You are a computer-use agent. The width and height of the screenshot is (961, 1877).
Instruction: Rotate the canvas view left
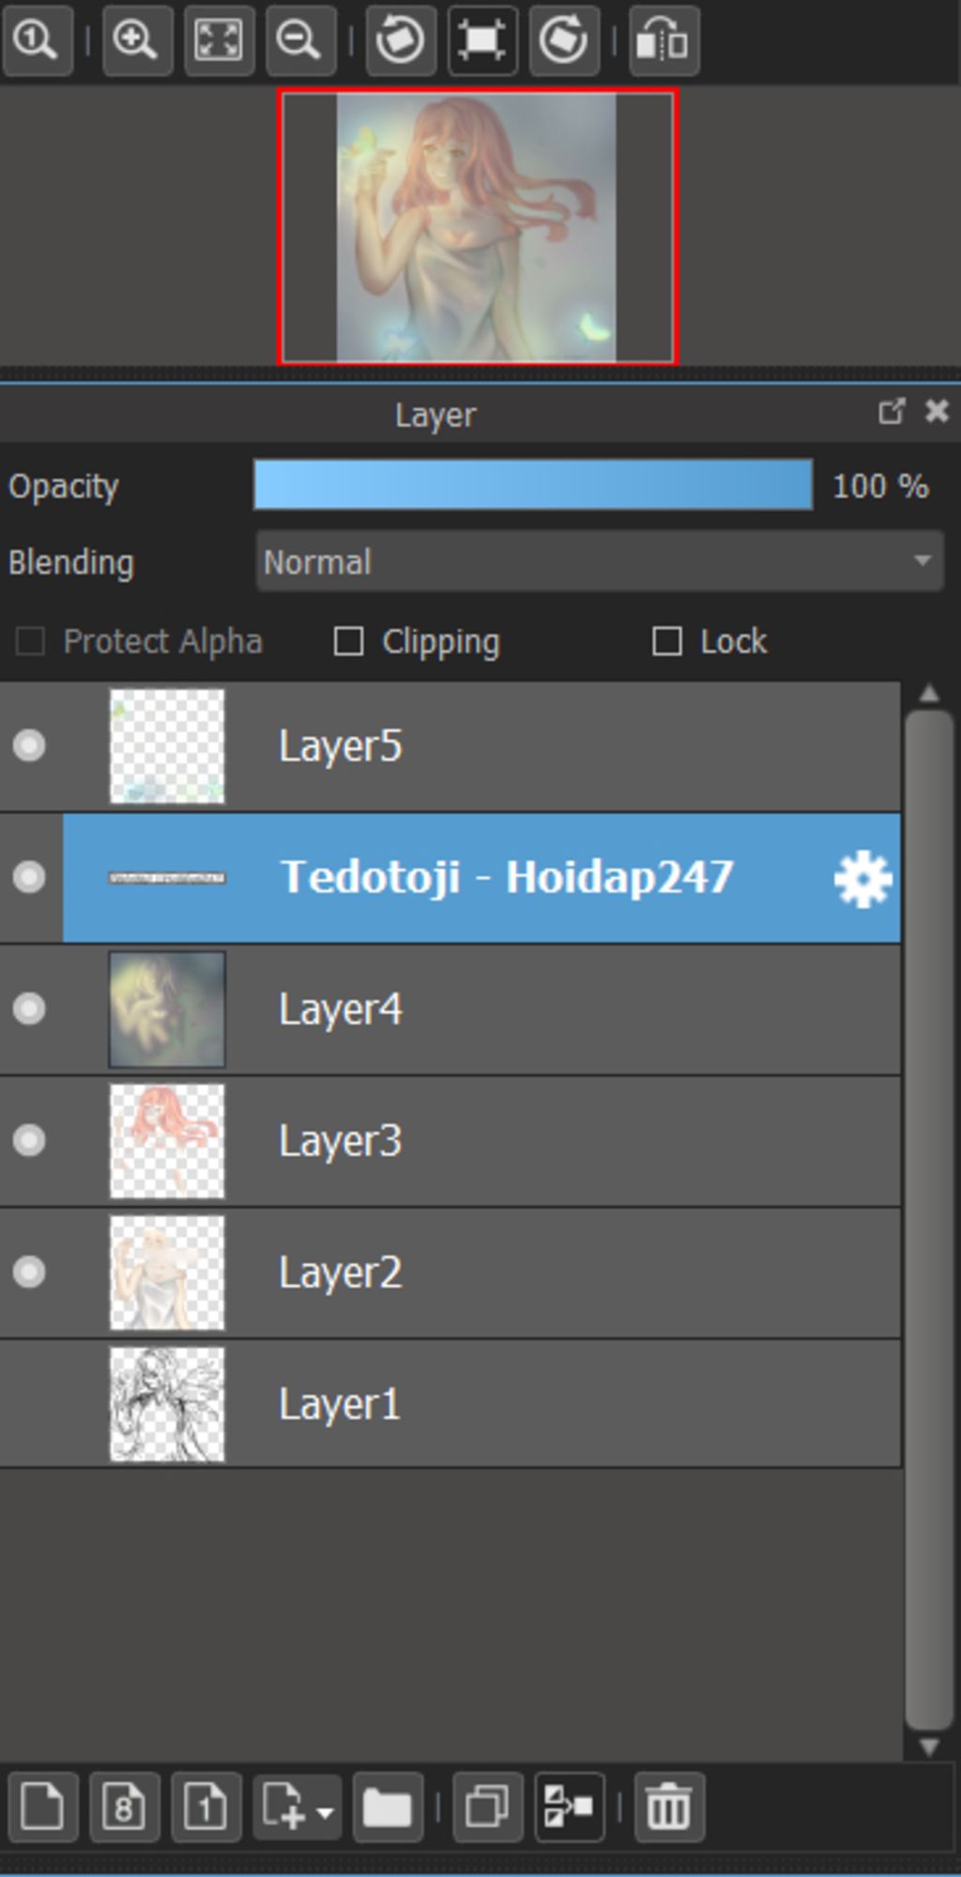click(x=401, y=40)
